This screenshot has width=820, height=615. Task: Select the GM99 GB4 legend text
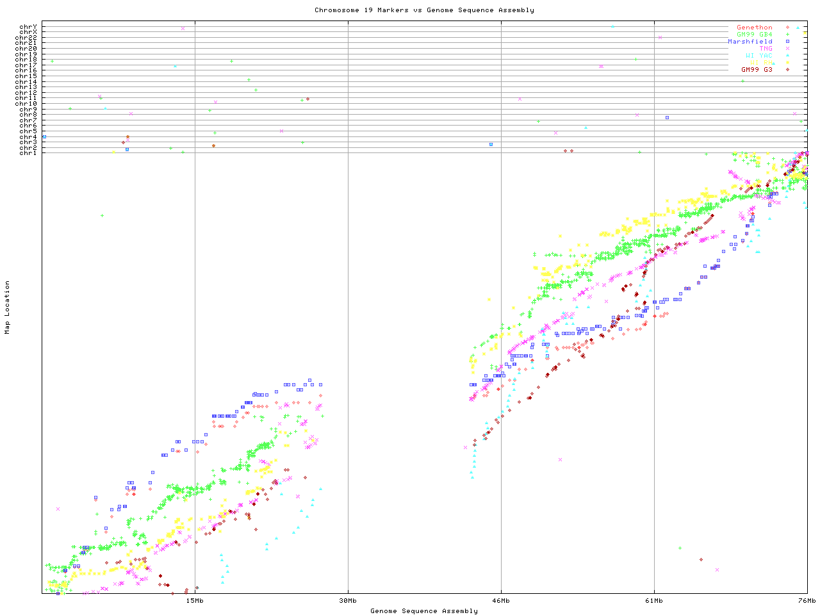(x=754, y=35)
